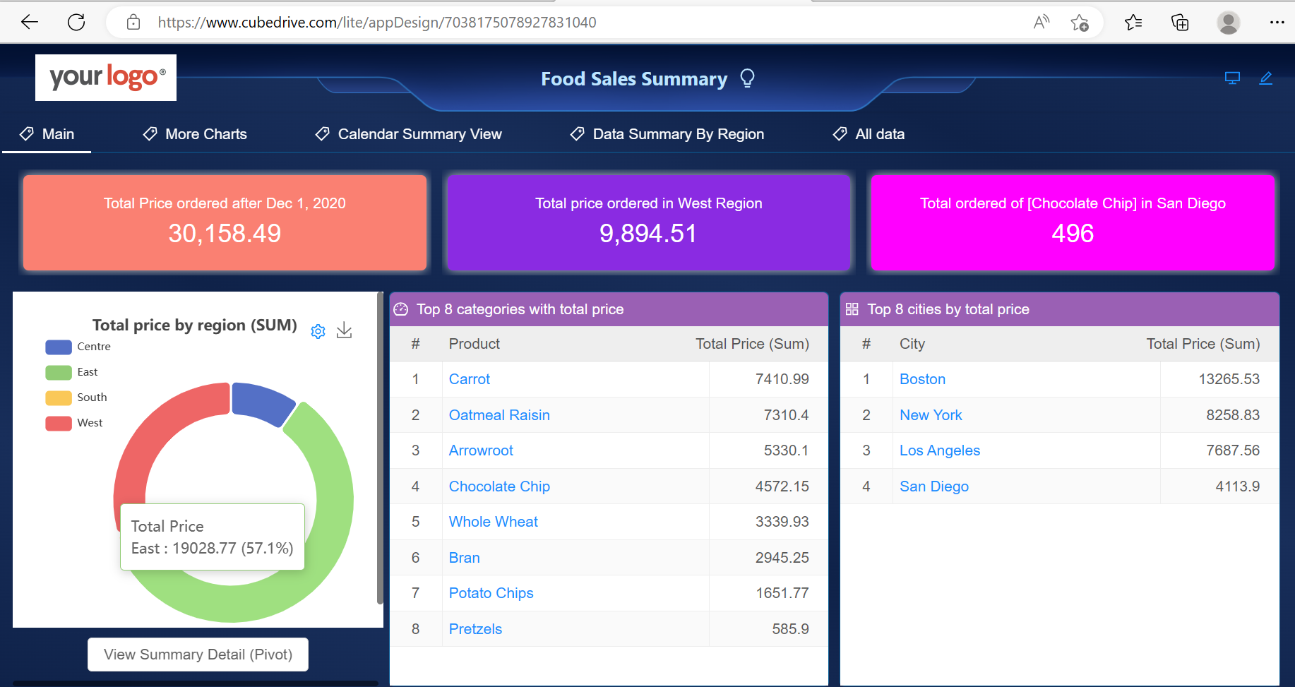This screenshot has width=1295, height=687.
Task: Click the value 4113.9 in San Diego row
Action: coord(1237,486)
